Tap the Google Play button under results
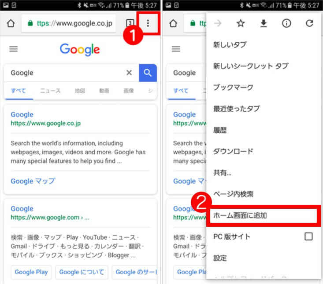This screenshot has width=323, height=284. (31, 272)
